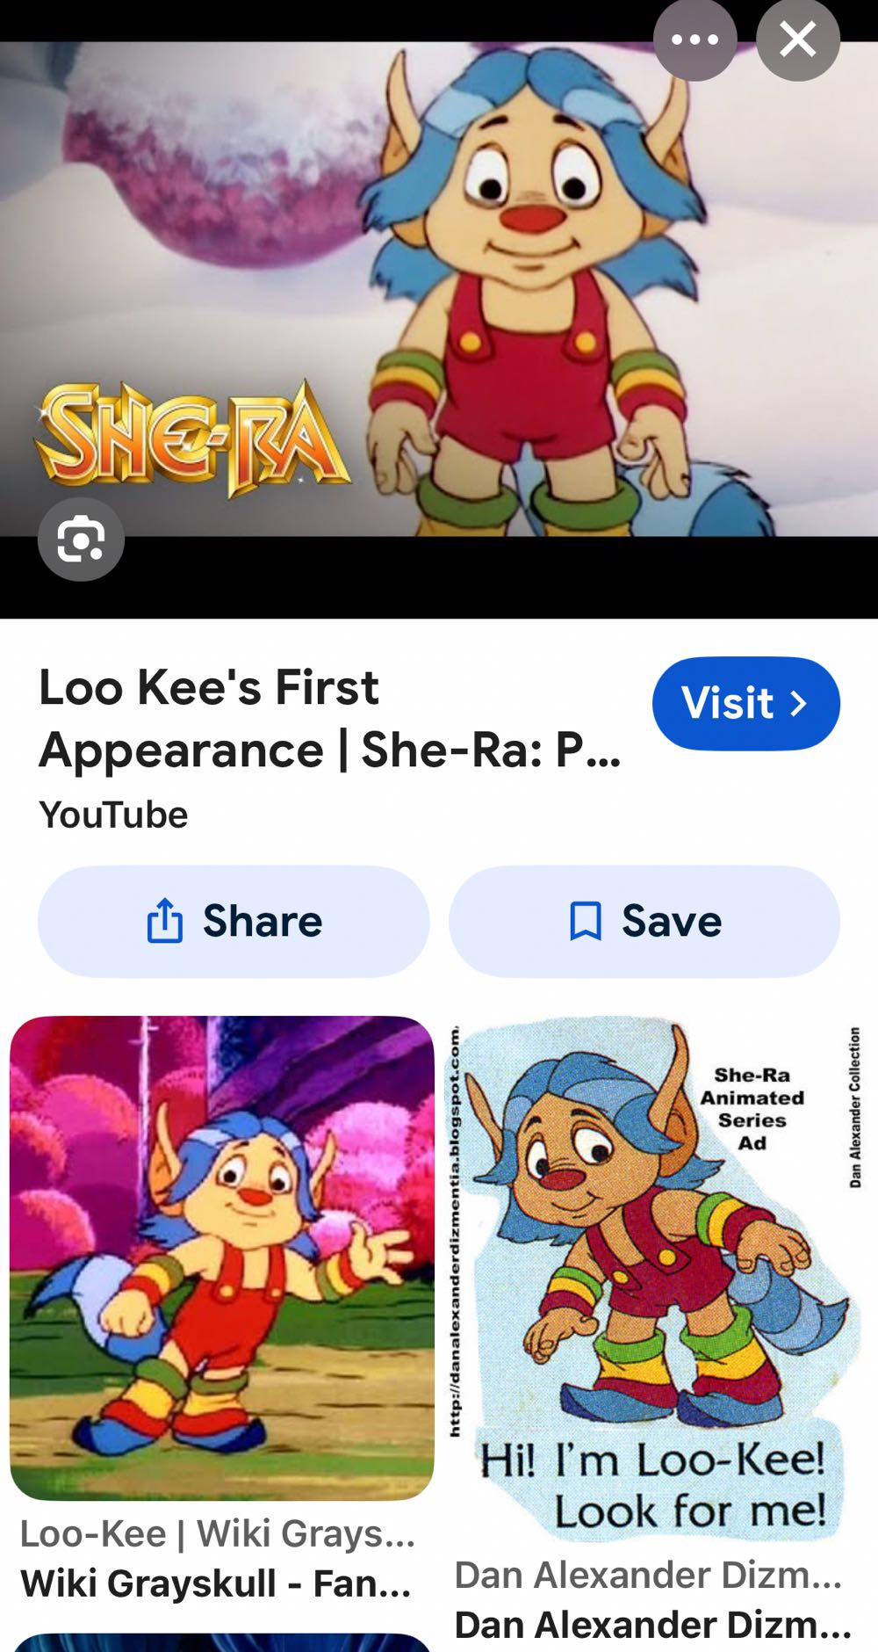Tap the gray 'Dan Alexander Dizm...' caption
The image size is (878, 1652).
(648, 1575)
